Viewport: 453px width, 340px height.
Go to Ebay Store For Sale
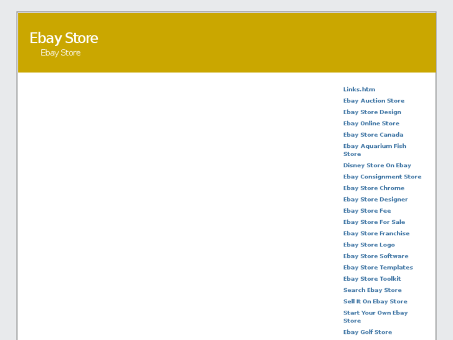tap(374, 222)
